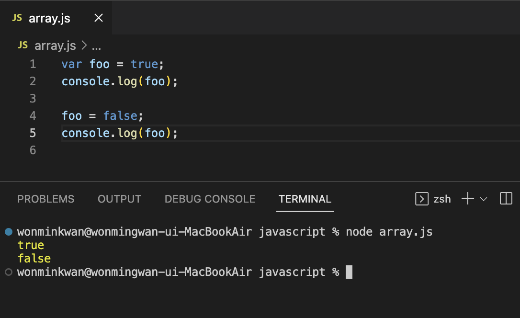520x318 pixels.
Task: Split the terminal pane
Action: pos(506,199)
